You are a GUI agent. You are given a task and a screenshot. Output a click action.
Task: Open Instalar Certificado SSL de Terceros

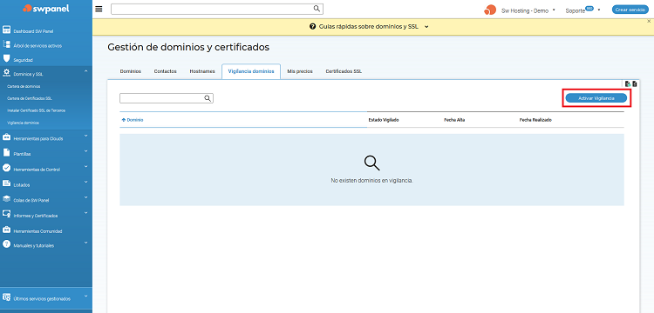click(37, 110)
